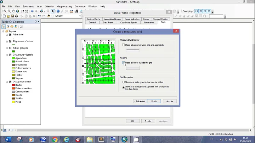Select Store as a fixed grid option
The image size is (255, 143).
pos(124,88)
